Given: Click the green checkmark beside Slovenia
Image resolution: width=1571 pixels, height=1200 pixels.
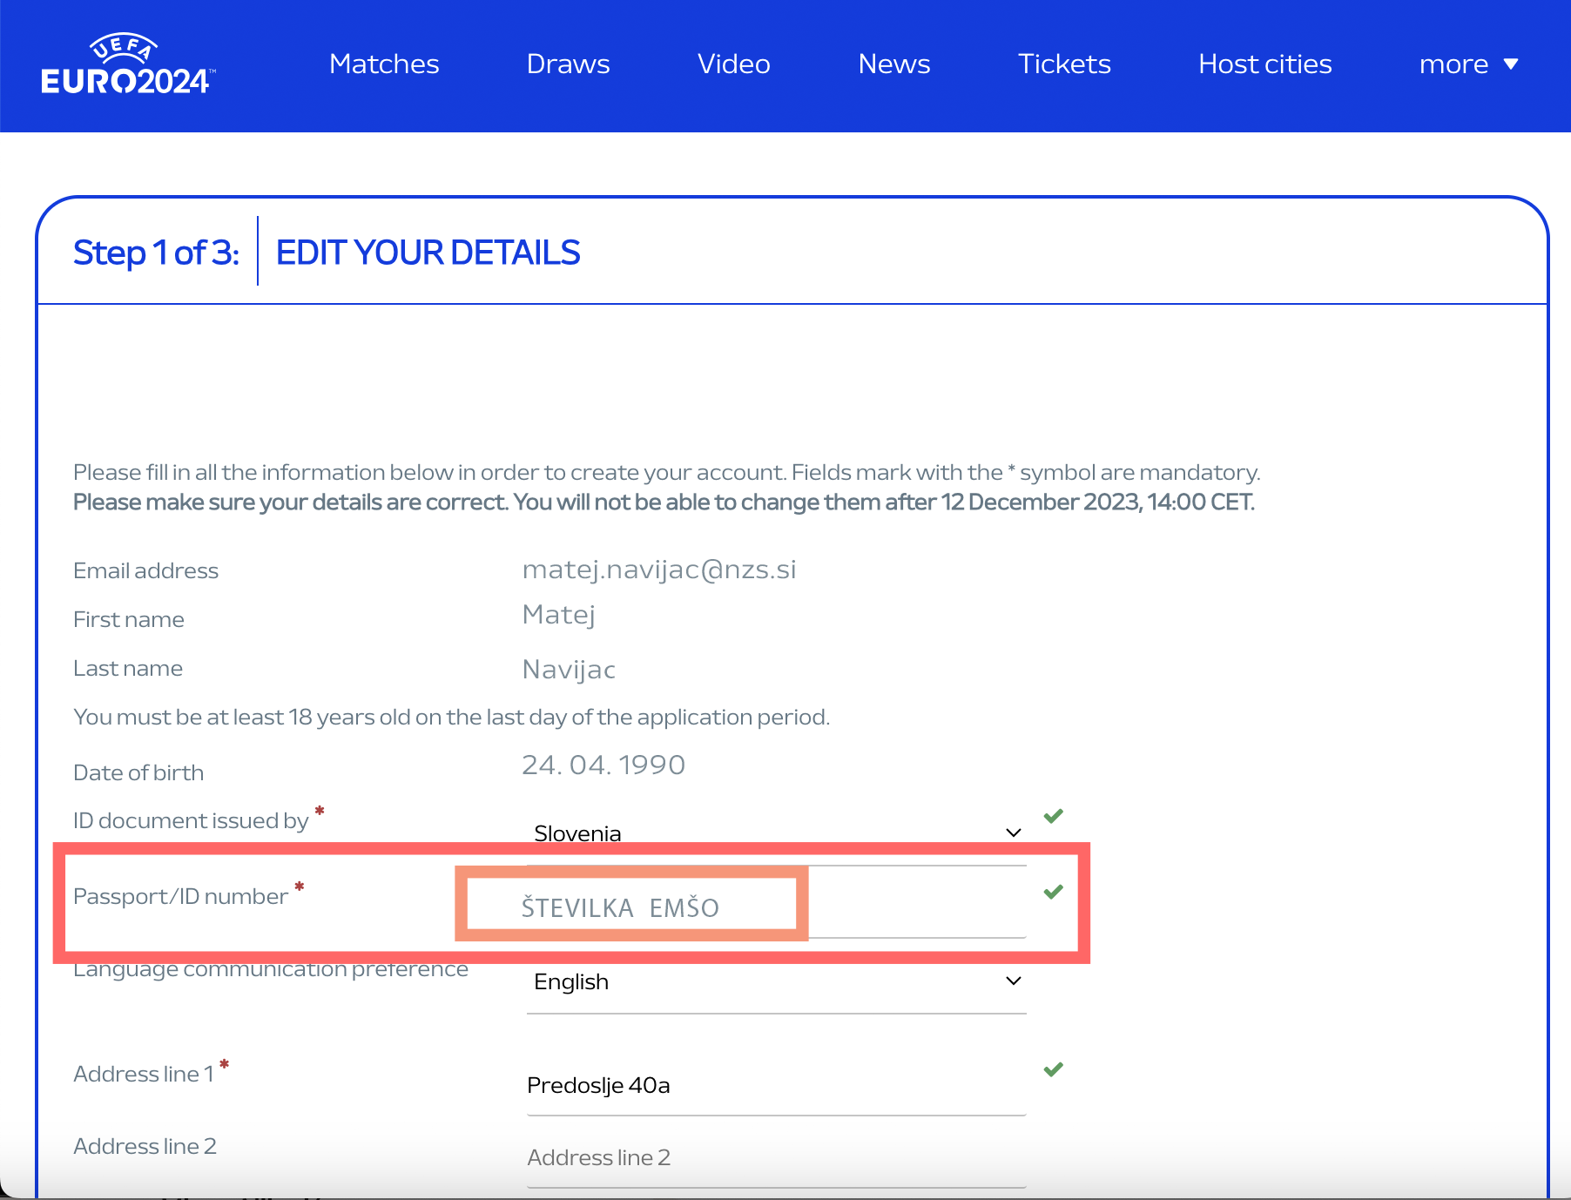Looking at the screenshot, I should pos(1053,816).
